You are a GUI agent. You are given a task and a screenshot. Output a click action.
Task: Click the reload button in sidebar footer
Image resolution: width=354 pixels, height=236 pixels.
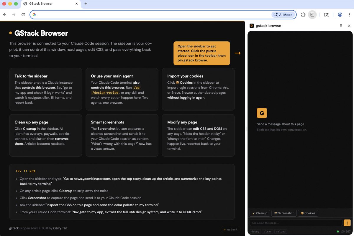click(281, 232)
